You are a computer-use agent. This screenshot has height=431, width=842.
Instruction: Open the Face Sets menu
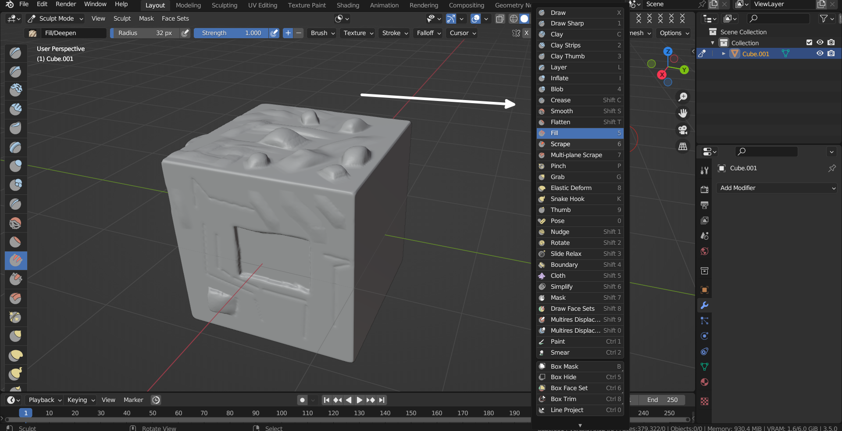point(175,18)
